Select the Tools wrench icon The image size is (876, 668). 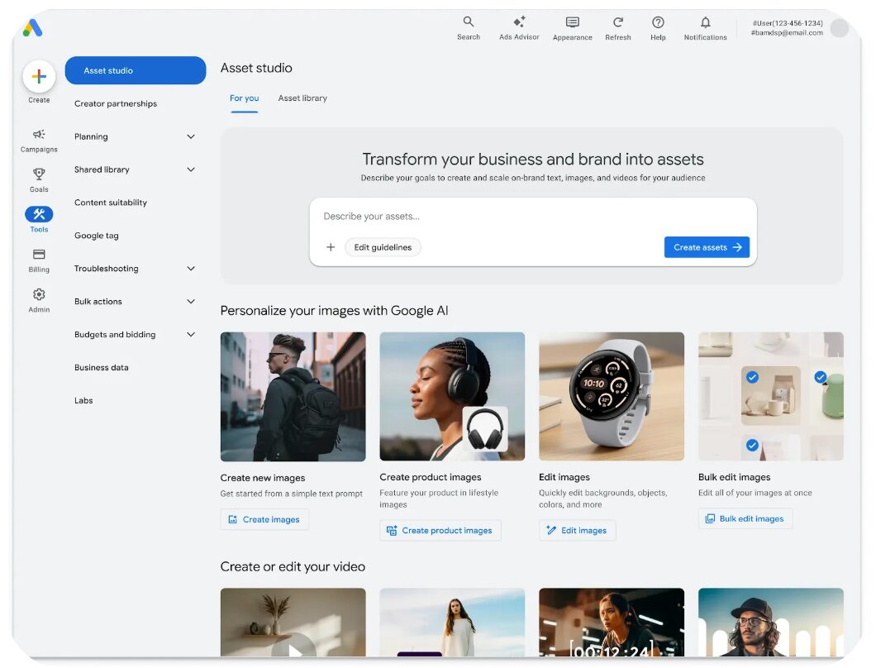pyautogui.click(x=39, y=214)
